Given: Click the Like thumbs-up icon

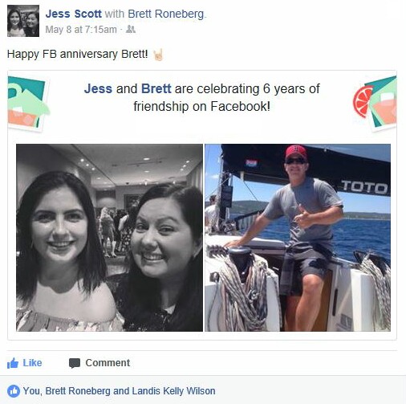Looking at the screenshot, I should (x=13, y=363).
